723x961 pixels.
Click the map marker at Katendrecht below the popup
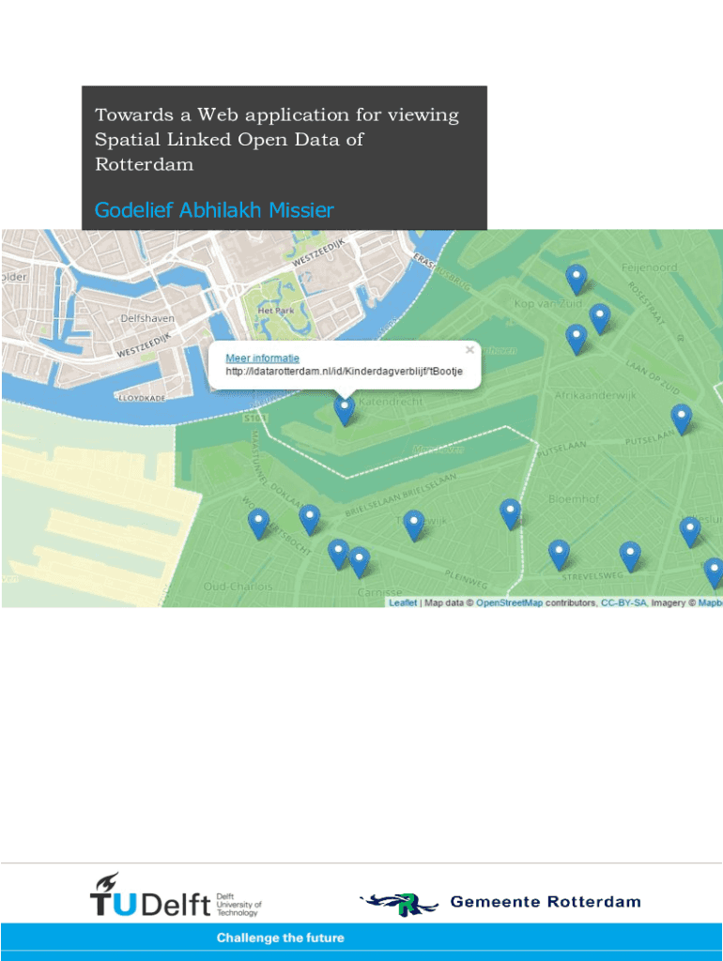point(345,409)
